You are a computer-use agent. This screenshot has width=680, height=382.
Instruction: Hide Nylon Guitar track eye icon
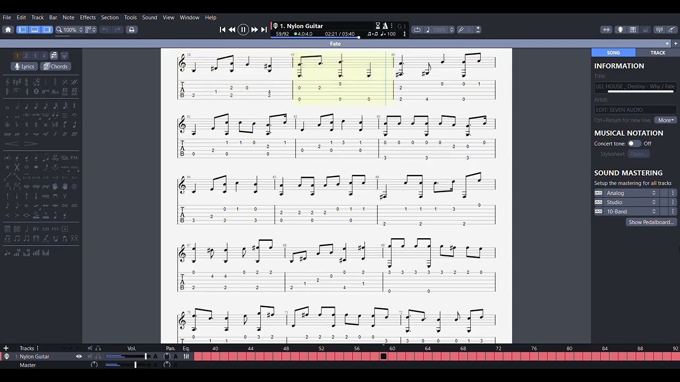tap(79, 357)
